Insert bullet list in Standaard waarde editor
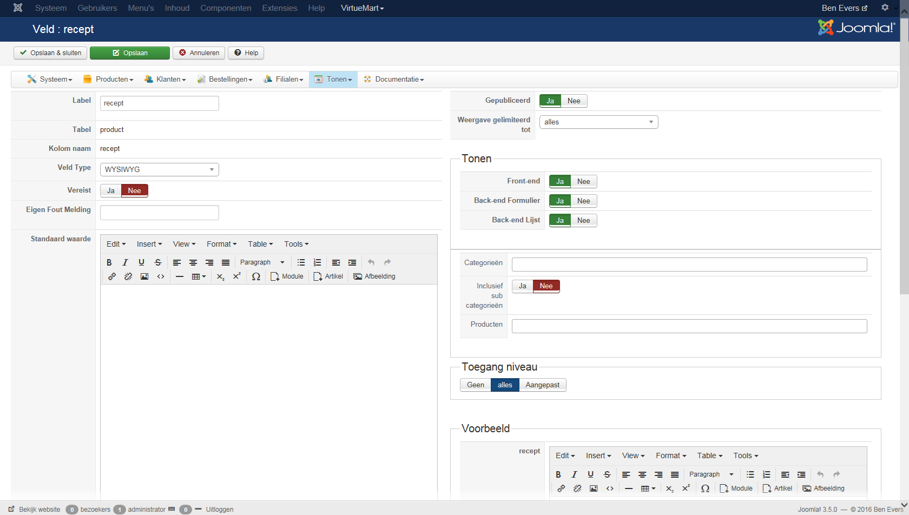 tap(301, 262)
